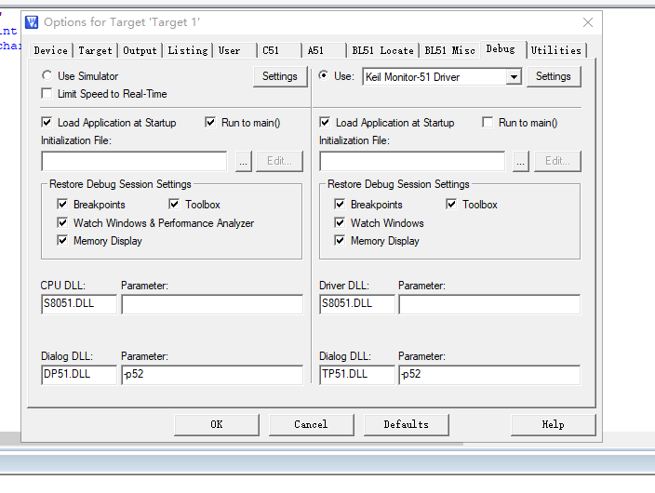Select the Use Simulator radio button
655x493 pixels.
[47, 75]
